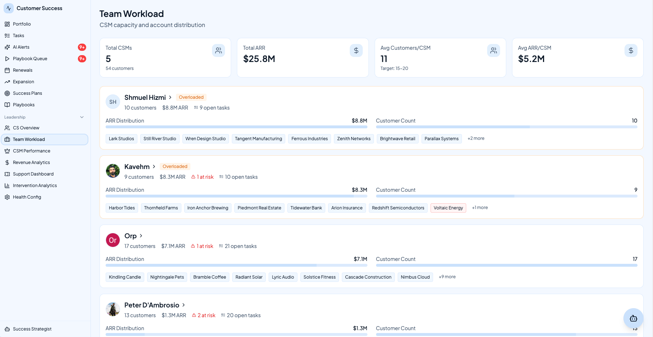Click the Success Plans target icon

(7, 93)
